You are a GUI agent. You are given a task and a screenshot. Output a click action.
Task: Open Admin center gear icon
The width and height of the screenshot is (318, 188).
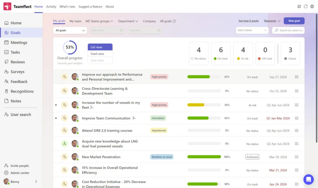click(6, 173)
